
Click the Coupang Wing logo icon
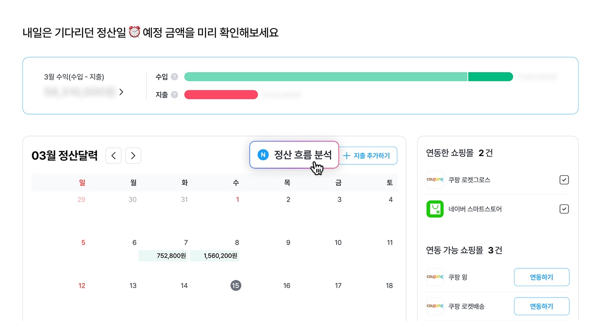pos(435,277)
